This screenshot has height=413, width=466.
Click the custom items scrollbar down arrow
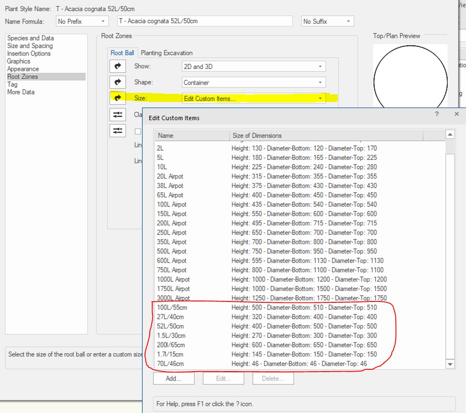(x=450, y=364)
